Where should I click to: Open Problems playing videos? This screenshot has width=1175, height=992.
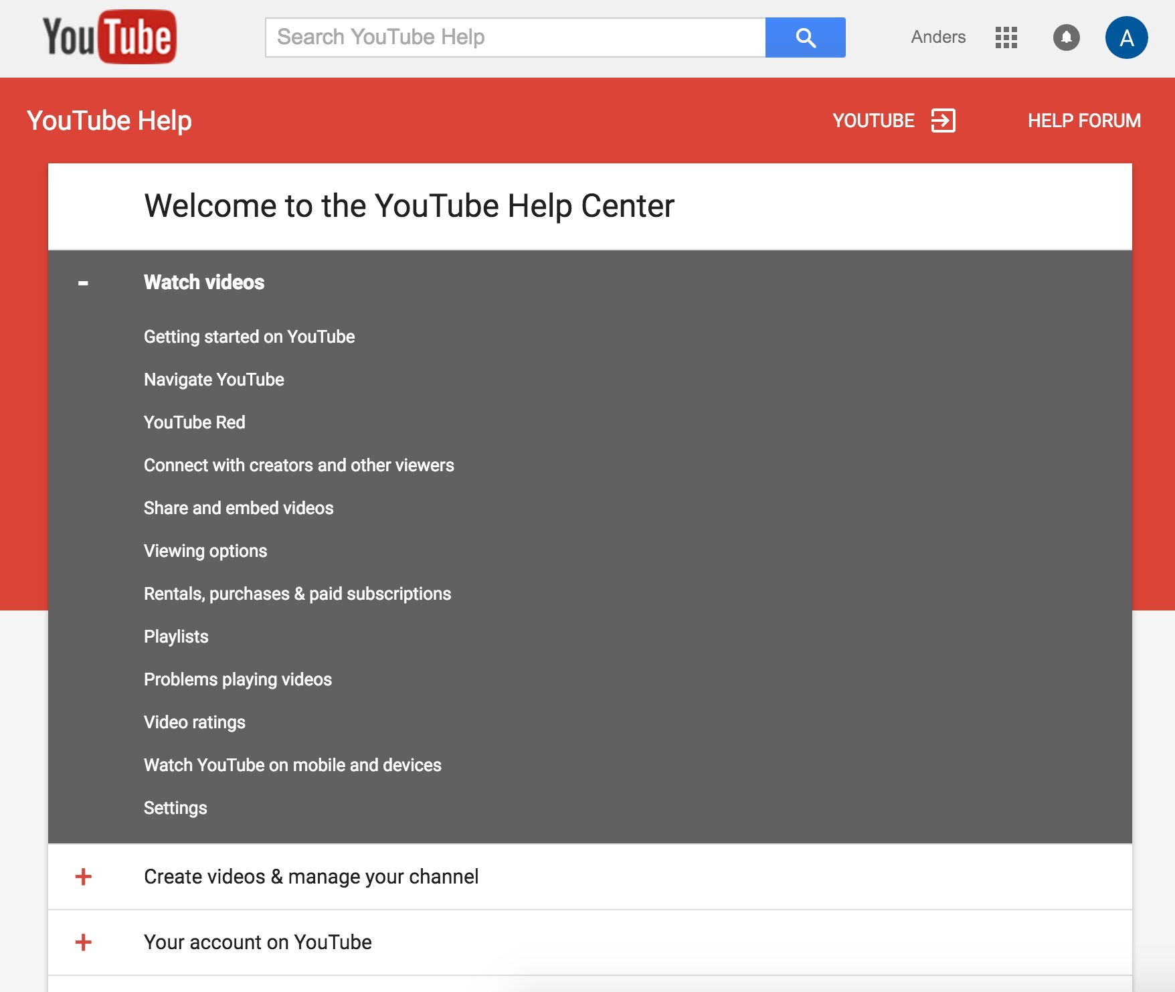238,679
